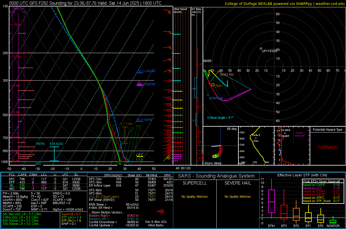Image resolution: width=346 pixels, height=229 pixels.
Task: Select the EFF parcel row
Action: [x=44, y=182]
